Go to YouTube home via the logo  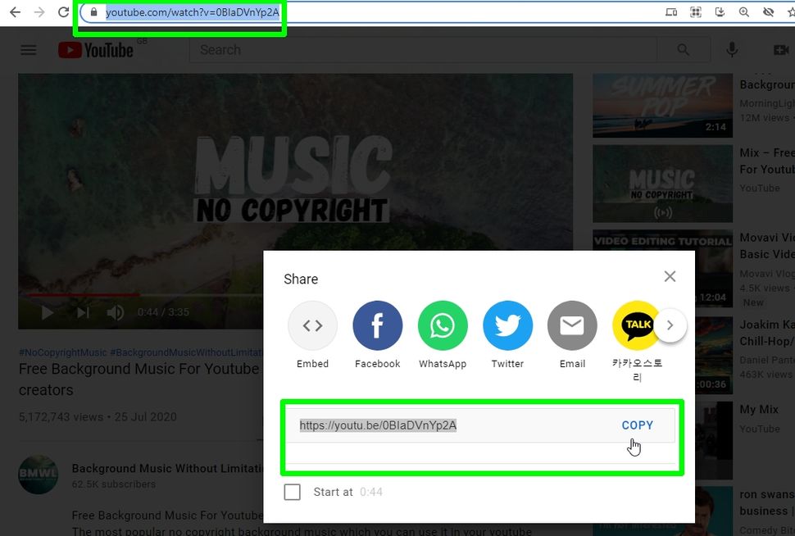tap(96, 49)
